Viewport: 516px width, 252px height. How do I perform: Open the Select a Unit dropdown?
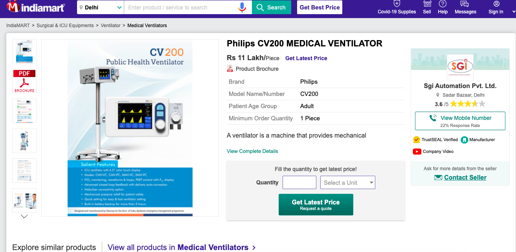[x=348, y=182]
